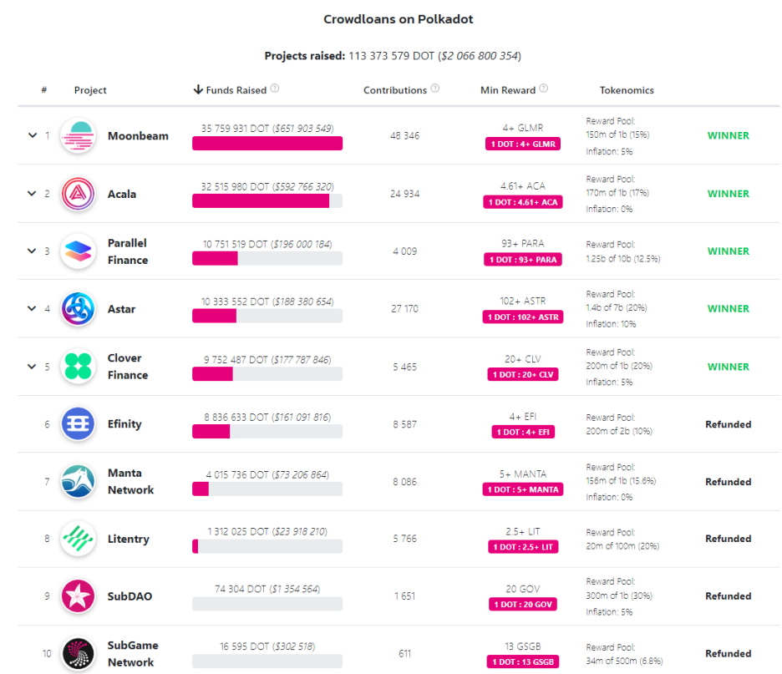Open the Efinity logo icon
The image size is (782, 674).
(x=78, y=423)
